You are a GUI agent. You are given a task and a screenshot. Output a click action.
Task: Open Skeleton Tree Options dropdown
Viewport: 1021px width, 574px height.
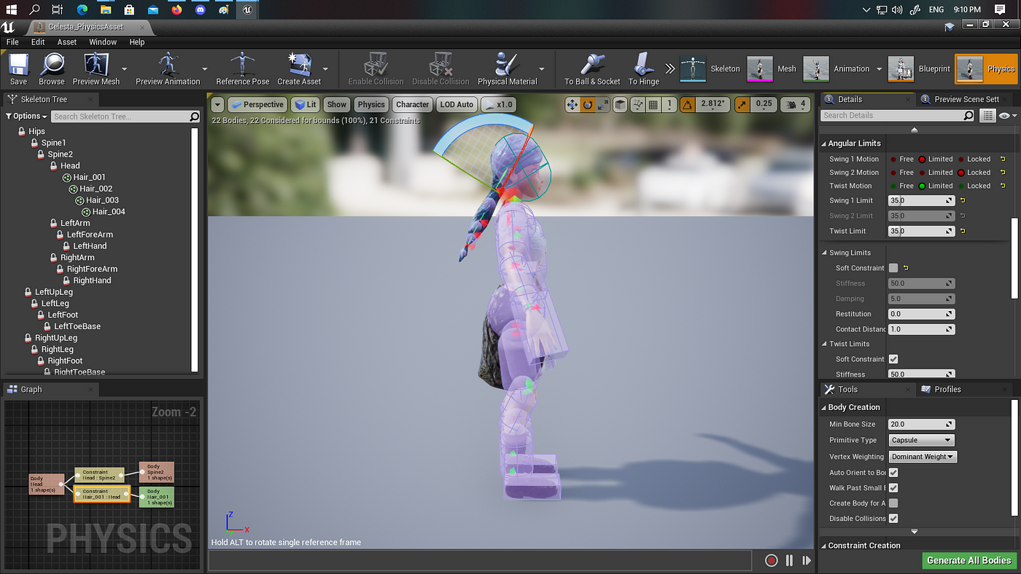(x=26, y=117)
